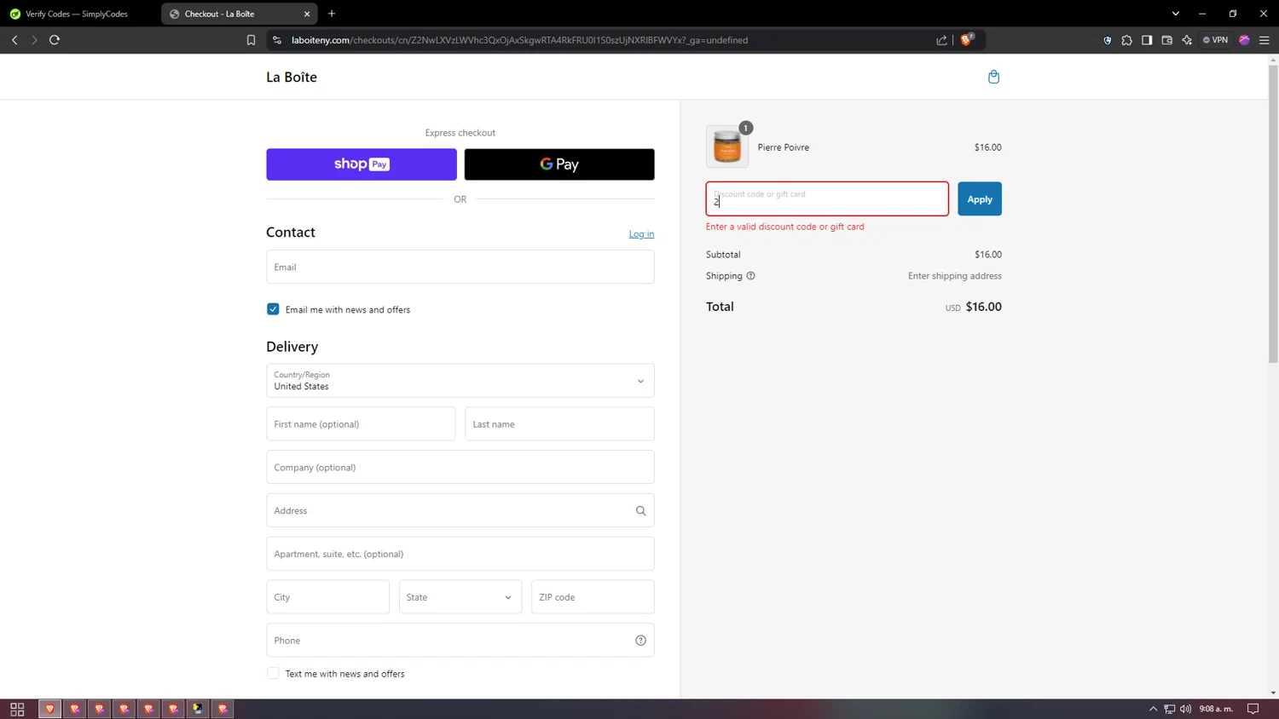
Task: Switch to Verify Codes — SimplyCodes tab
Action: click(77, 14)
